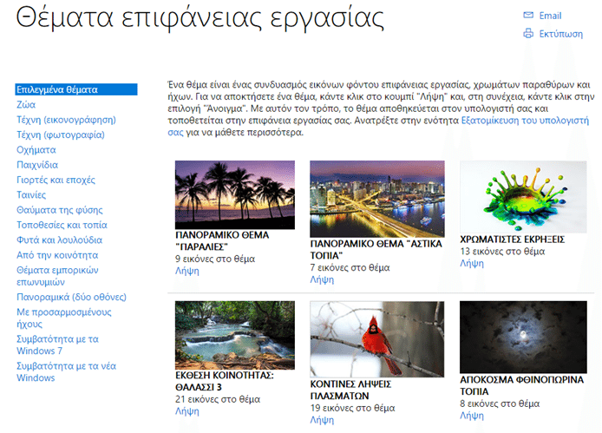Download the ΑΣΤΙΚΑ ΤΟΠΙΑ theme via Λήψη
The width and height of the screenshot is (602, 433).
(322, 279)
